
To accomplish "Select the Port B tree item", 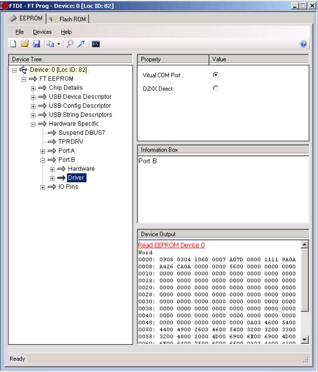I will [x=67, y=160].
